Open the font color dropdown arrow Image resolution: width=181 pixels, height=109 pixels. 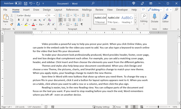[x=37, y=24]
